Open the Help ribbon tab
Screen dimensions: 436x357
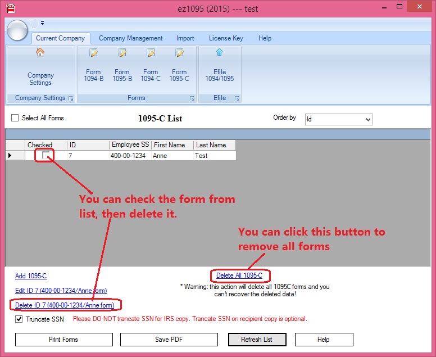265,38
